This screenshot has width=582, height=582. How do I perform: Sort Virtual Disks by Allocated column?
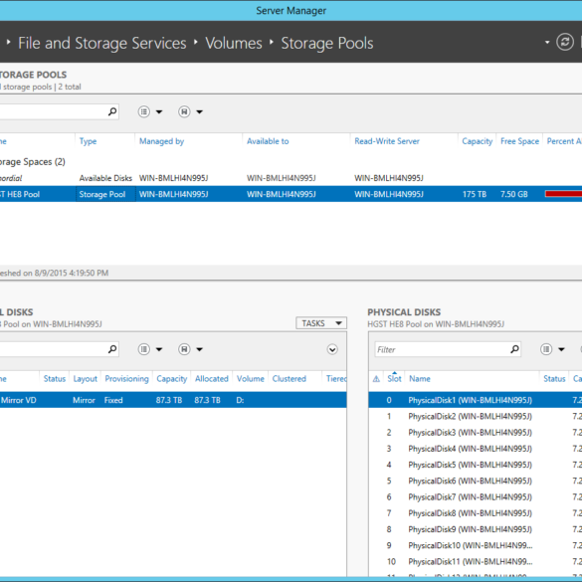(212, 379)
